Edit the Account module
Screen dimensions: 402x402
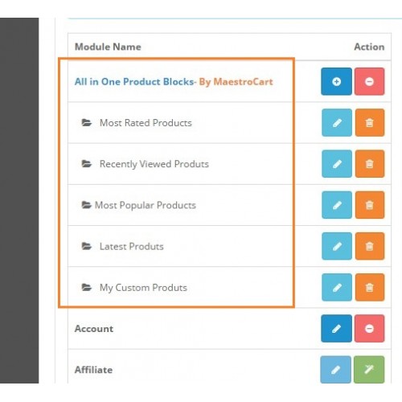(x=336, y=329)
